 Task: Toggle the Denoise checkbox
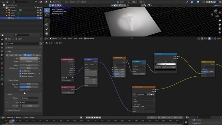coord(194,120)
